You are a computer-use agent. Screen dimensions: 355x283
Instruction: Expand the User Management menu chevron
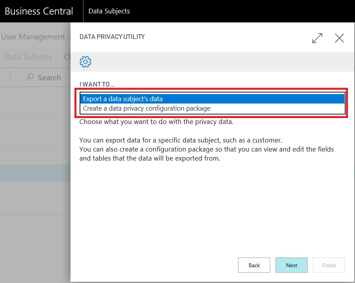point(69,37)
